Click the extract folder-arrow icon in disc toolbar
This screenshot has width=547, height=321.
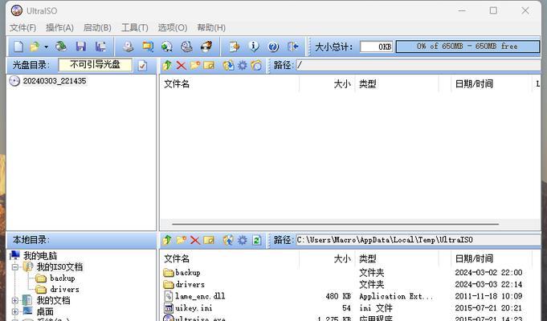click(x=228, y=65)
